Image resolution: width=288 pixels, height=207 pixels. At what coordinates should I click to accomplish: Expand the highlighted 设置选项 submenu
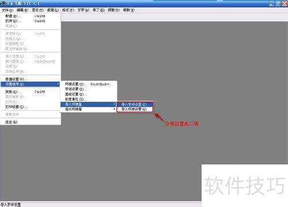tap(31, 84)
